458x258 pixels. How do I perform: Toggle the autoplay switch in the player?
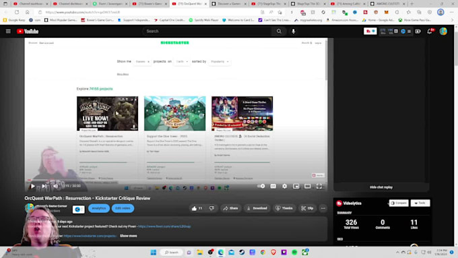261,186
